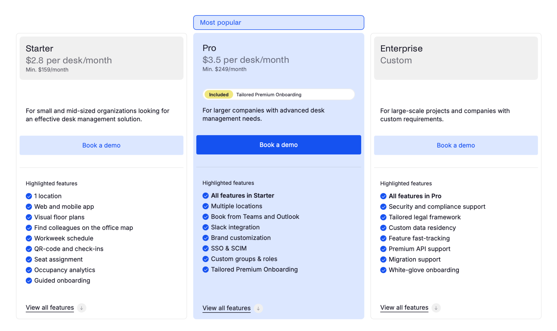557x331 pixels.
Task: Expand Pro features with down-arrow icon
Action: pyautogui.click(x=258, y=308)
